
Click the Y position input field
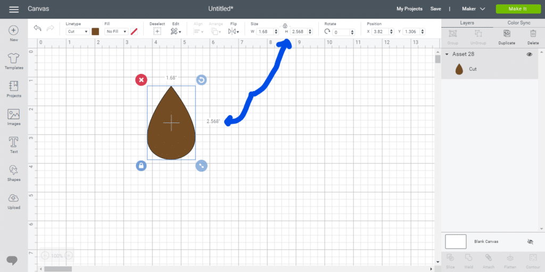coord(411,31)
